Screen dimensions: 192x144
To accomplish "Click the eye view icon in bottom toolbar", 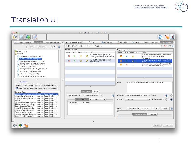I will [15, 125].
